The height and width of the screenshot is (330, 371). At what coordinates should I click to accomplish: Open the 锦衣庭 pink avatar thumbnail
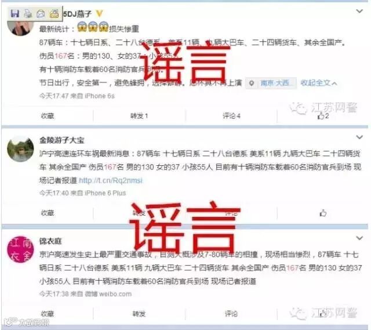coord(20,249)
